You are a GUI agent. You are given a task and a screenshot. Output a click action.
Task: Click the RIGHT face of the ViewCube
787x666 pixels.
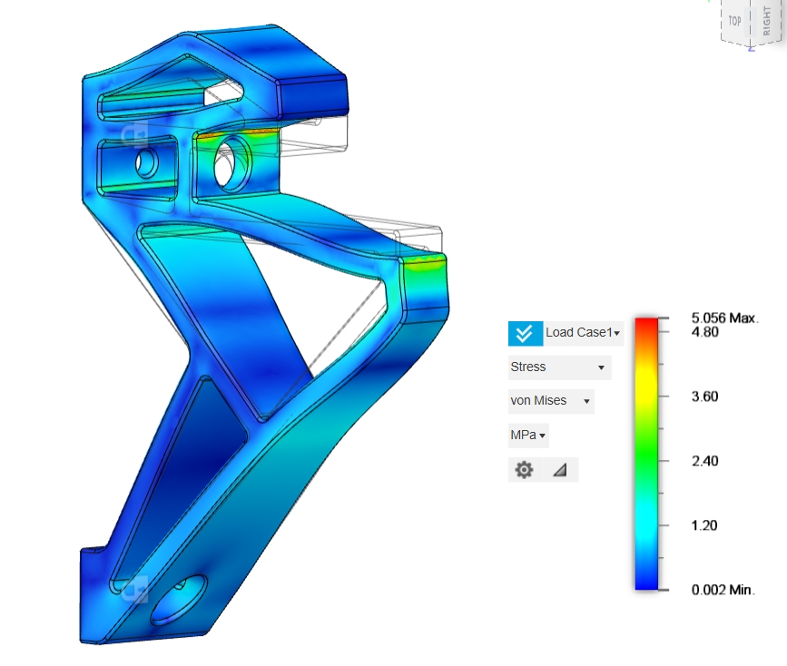point(766,21)
